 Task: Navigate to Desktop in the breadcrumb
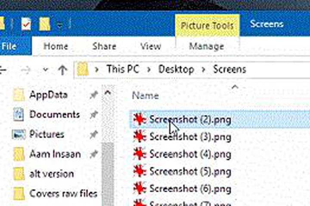pyautogui.click(x=176, y=70)
